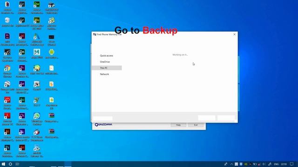
Task: Select This PC in the sidebar
Action: pyautogui.click(x=107, y=68)
